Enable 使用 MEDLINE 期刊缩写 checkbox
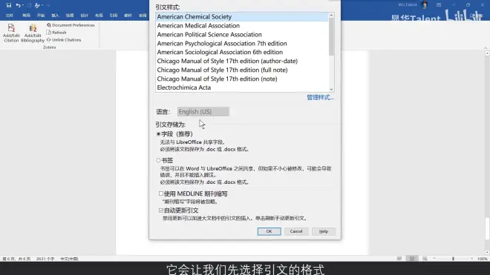The height and width of the screenshot is (275, 490). (x=161, y=194)
